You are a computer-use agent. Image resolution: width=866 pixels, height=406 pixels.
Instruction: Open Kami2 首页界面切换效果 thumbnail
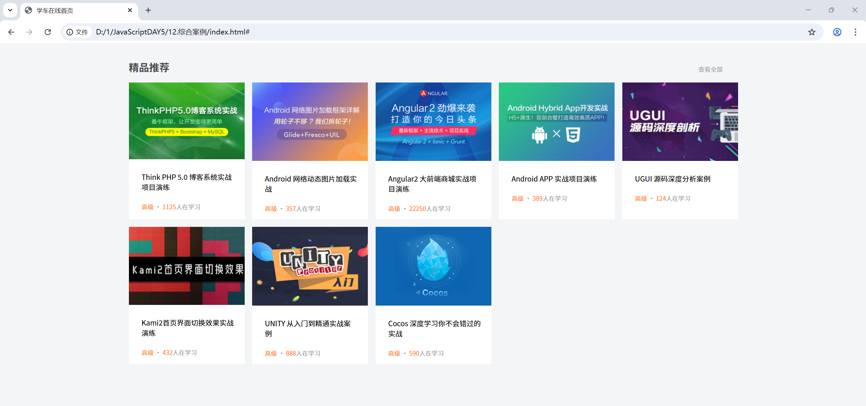pos(186,266)
